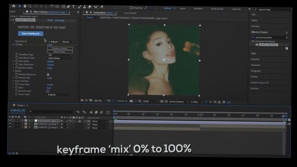Click the Open Dashboard button
Viewport: 297px width, 167px height.
pos(31,34)
